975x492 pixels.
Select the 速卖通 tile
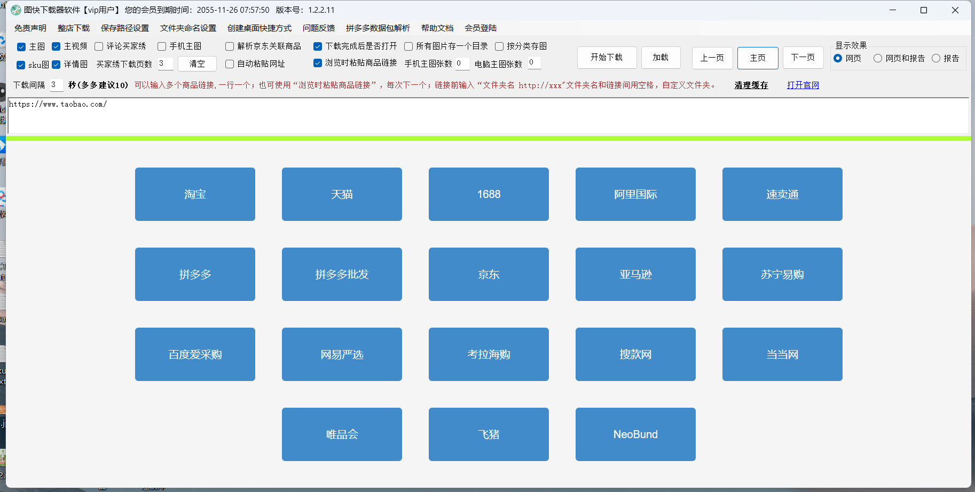782,194
